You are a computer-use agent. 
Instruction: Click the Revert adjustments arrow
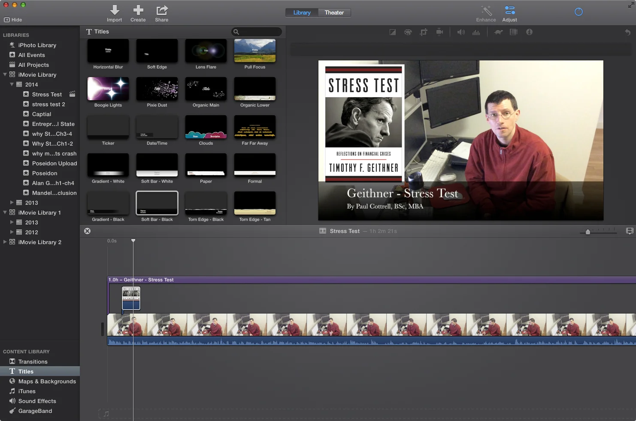point(627,32)
